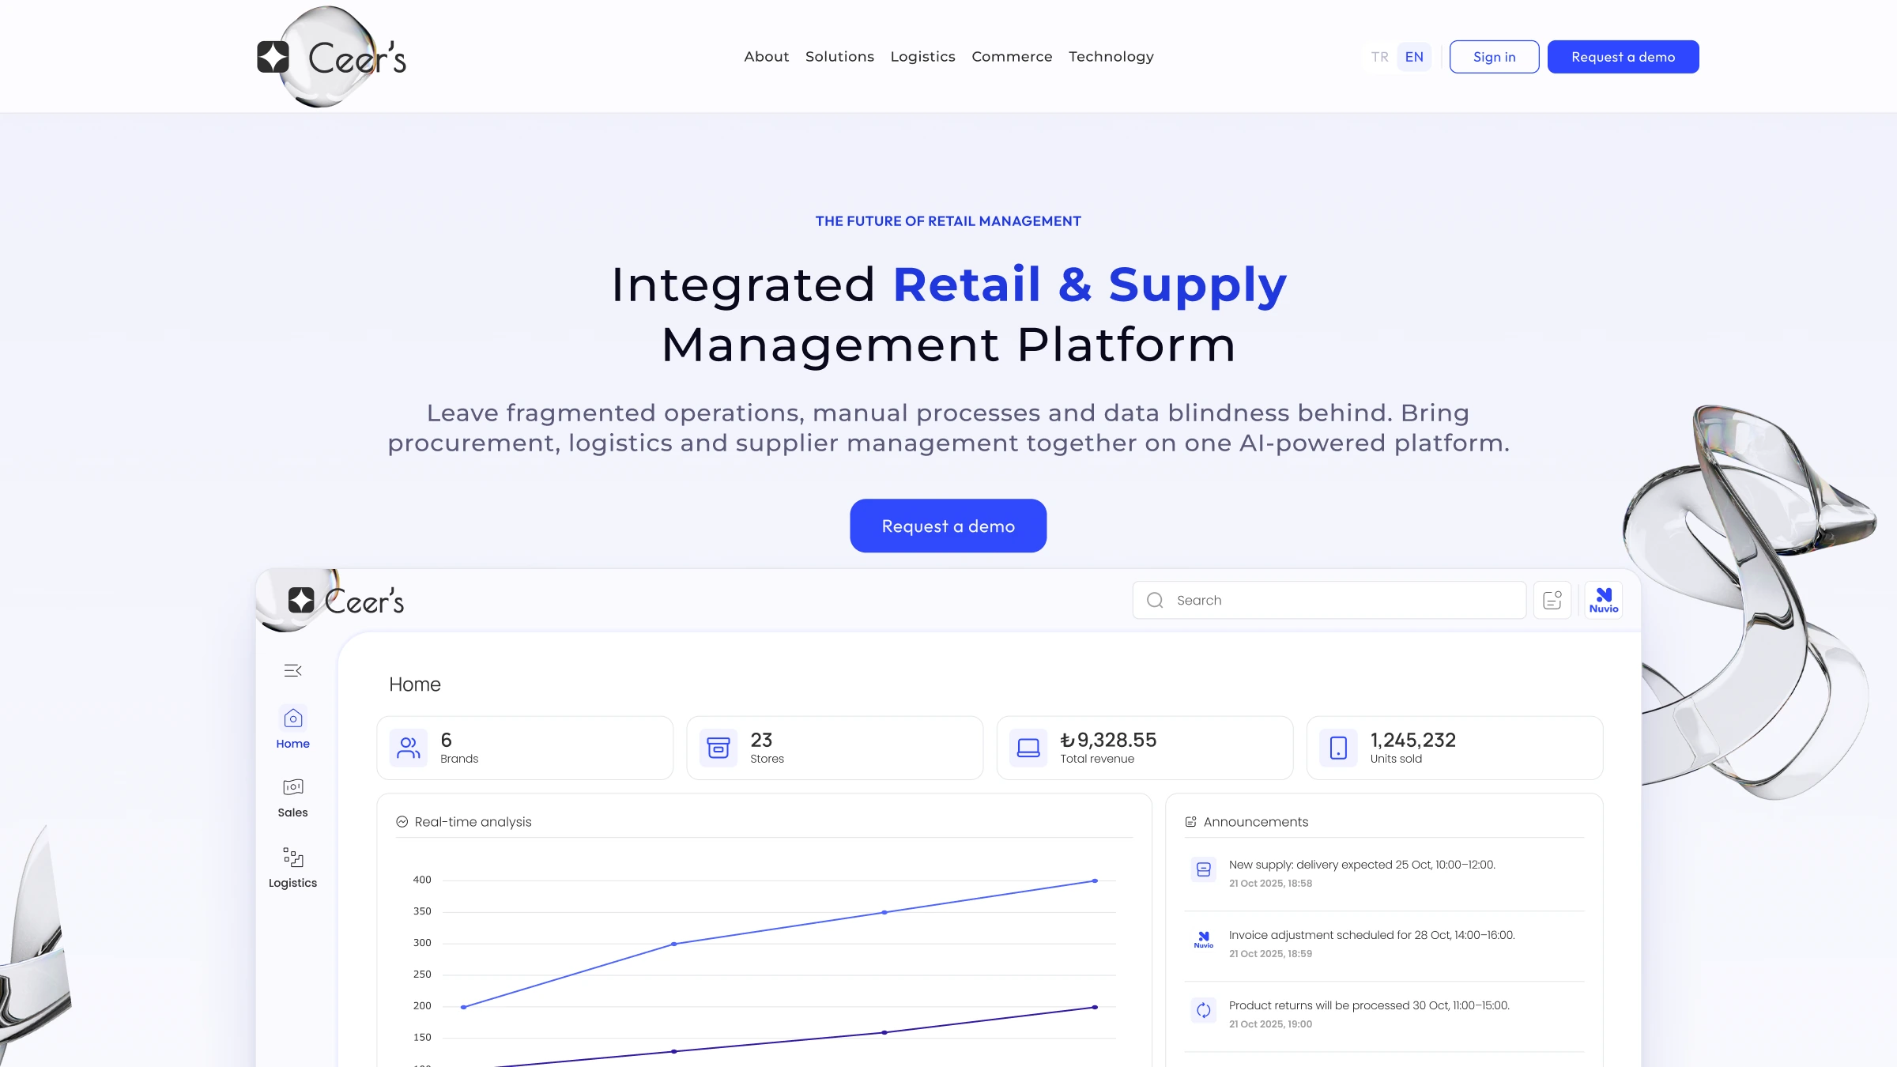Click the hero Request a demo button

point(948,526)
